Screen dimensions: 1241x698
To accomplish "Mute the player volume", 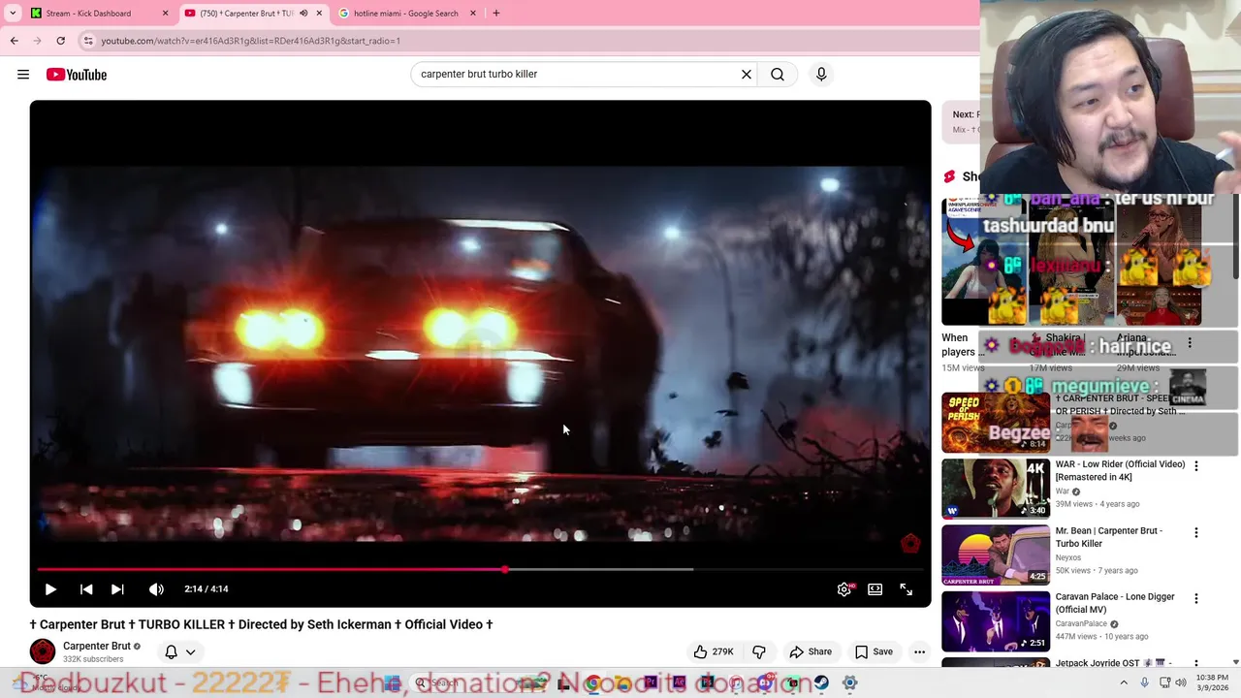I will point(156,588).
